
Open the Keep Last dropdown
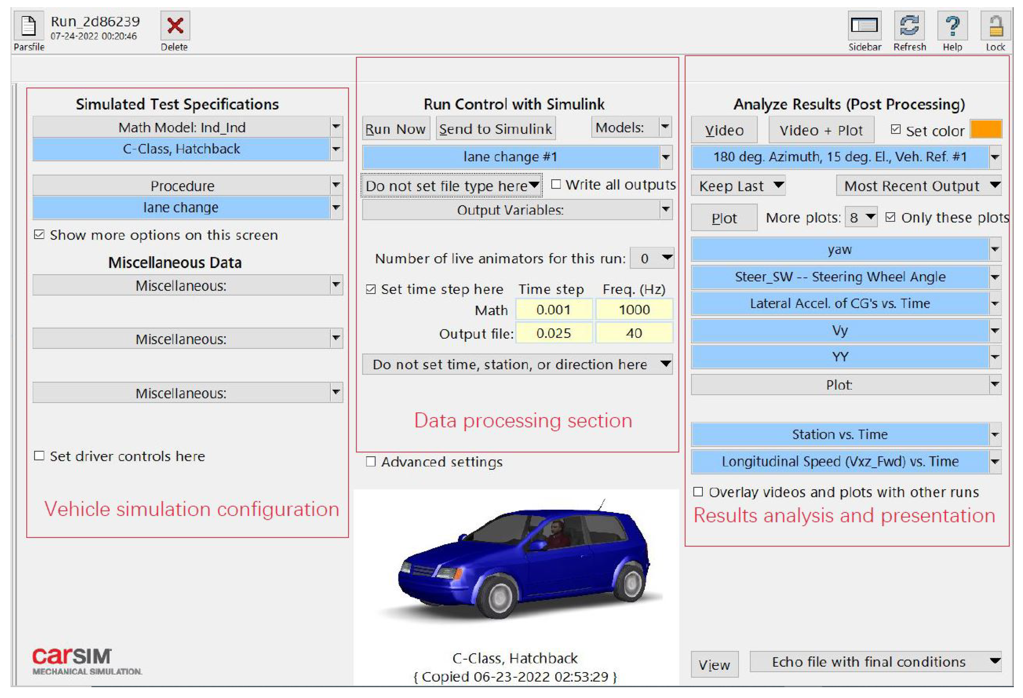tap(738, 186)
